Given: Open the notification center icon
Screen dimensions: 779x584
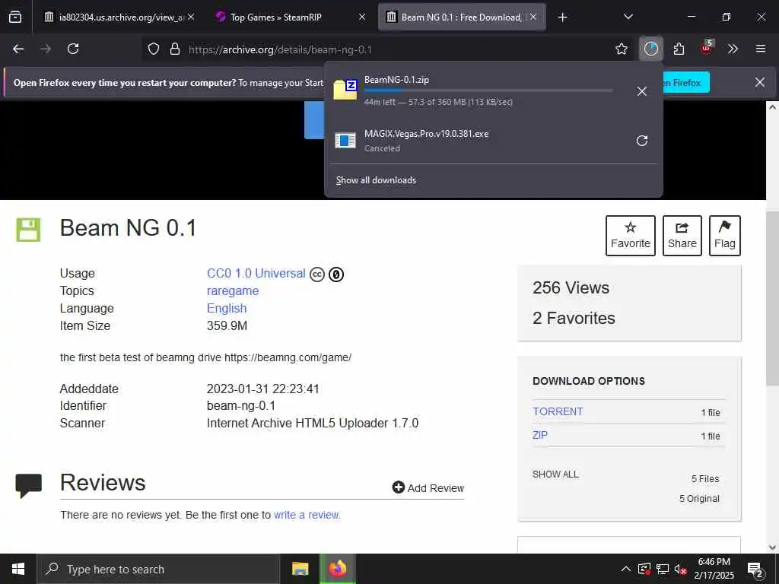Looking at the screenshot, I should tap(755, 570).
